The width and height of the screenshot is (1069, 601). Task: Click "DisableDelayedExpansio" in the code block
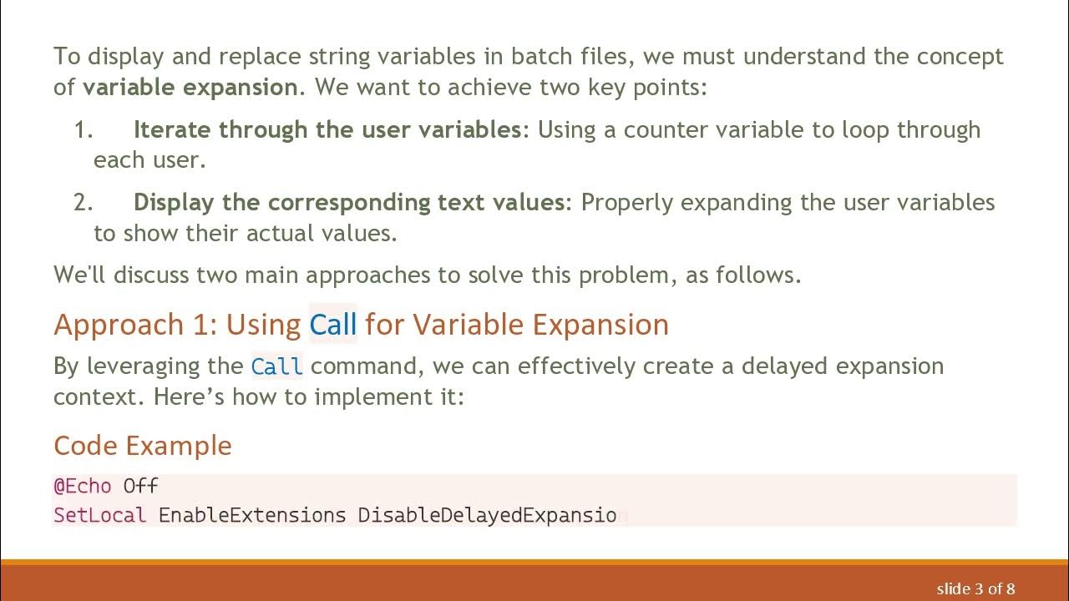487,515
